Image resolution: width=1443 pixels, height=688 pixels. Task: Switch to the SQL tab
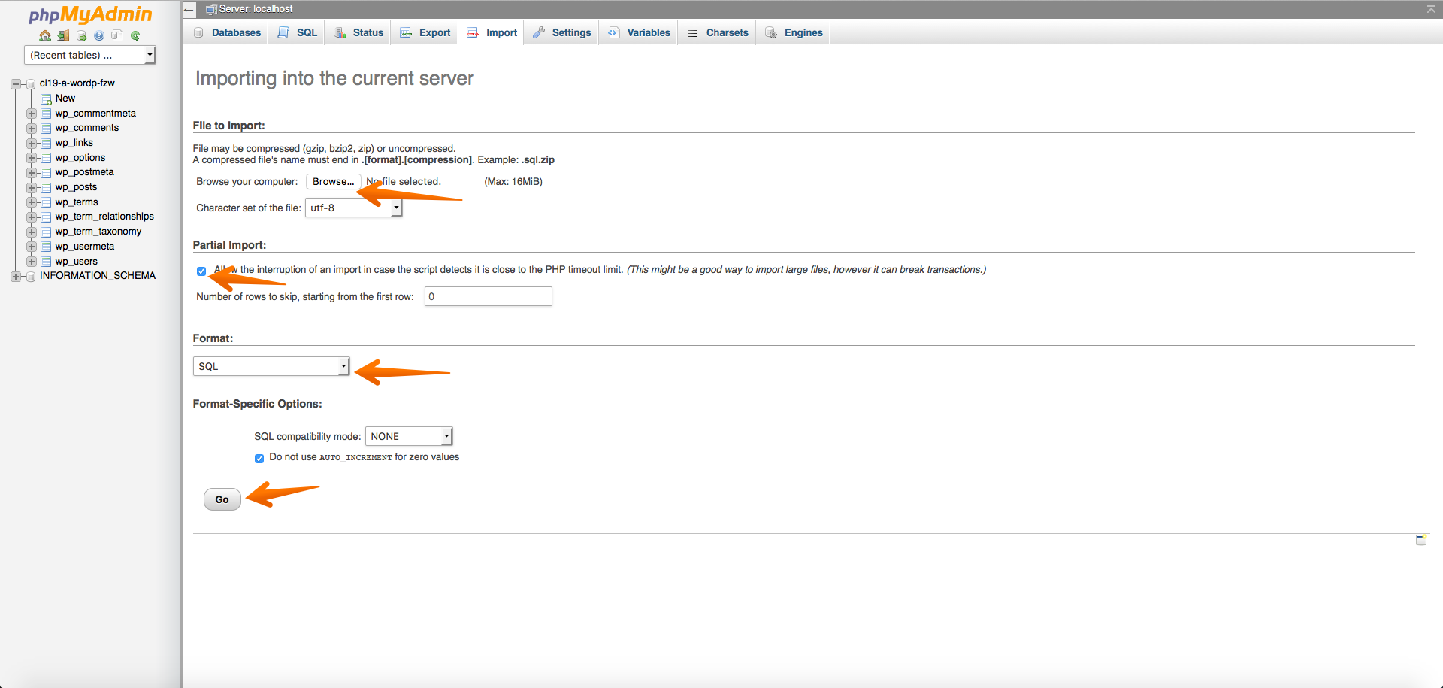tap(297, 32)
